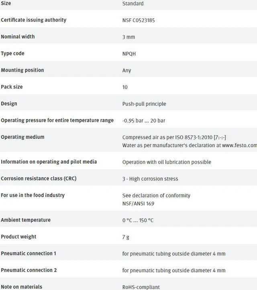Select the Pneumatic connection 1 tubing value
The width and height of the screenshot is (257, 290).
174,254
